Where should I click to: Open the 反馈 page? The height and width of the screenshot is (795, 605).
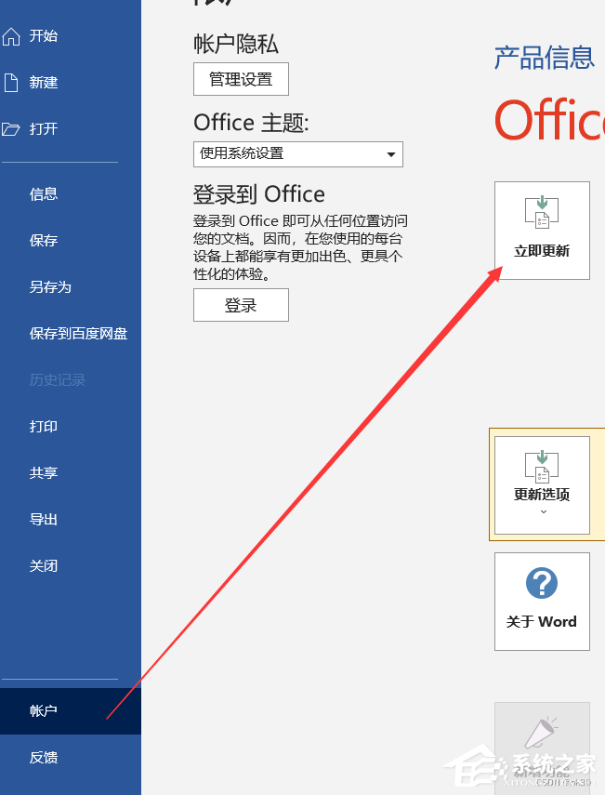[x=71, y=758]
